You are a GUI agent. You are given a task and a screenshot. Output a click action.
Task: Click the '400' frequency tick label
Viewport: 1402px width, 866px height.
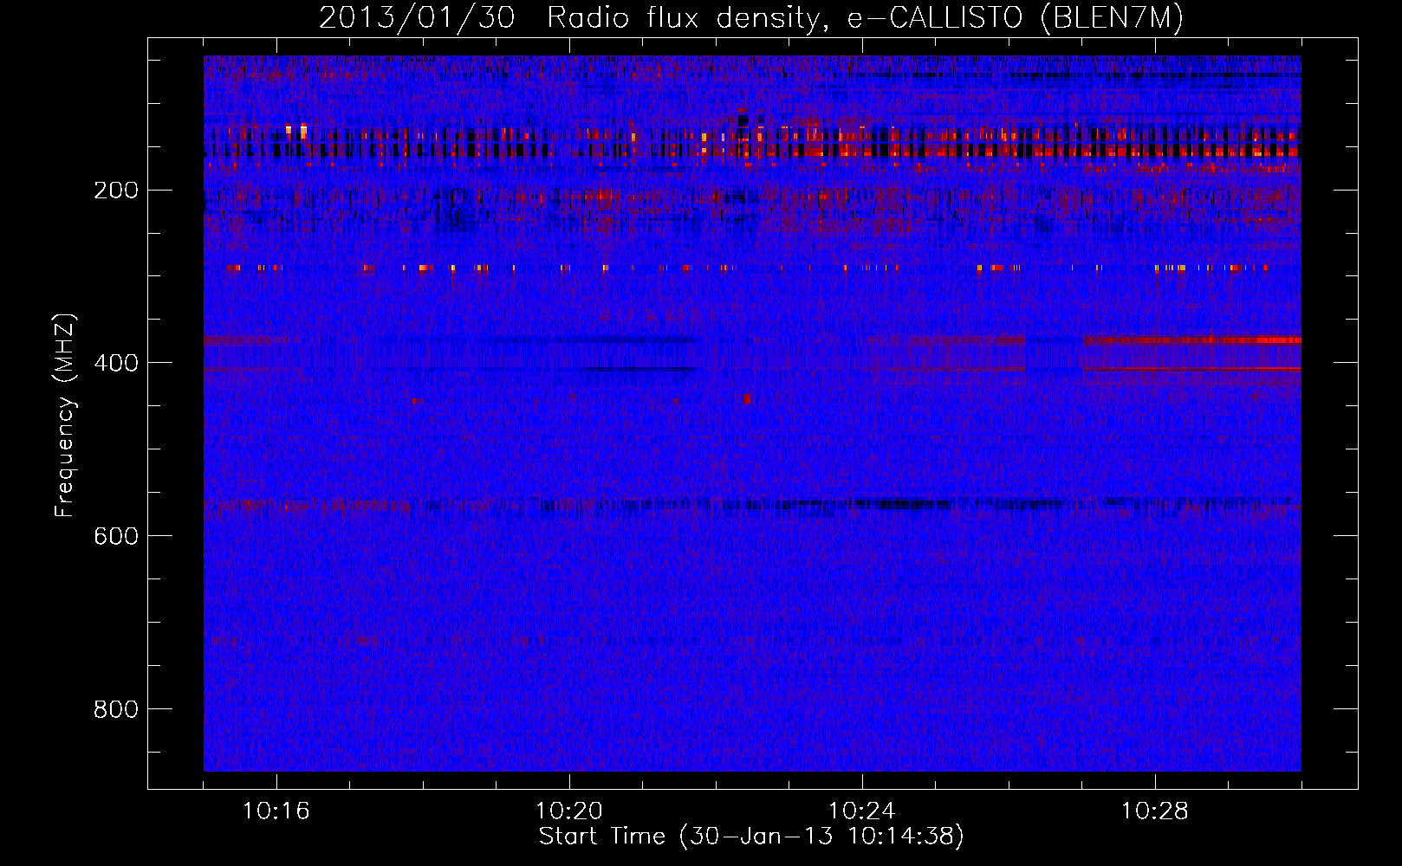pos(116,364)
